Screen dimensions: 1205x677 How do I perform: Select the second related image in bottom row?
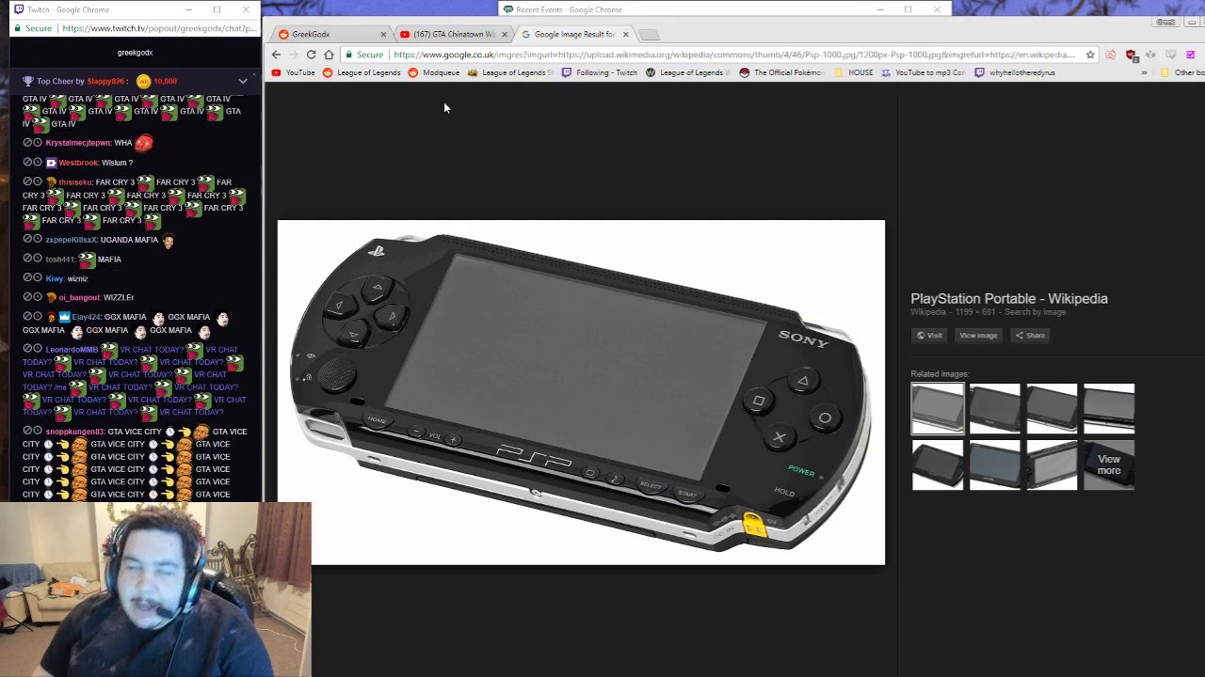pos(995,464)
